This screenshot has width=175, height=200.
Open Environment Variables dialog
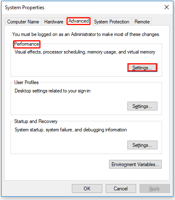(x=135, y=164)
